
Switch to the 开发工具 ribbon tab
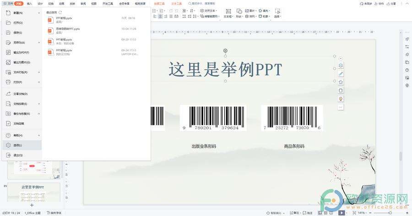[108, 4]
